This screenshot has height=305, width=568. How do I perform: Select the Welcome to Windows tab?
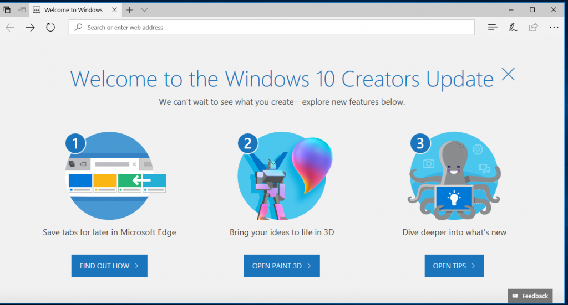pos(75,10)
